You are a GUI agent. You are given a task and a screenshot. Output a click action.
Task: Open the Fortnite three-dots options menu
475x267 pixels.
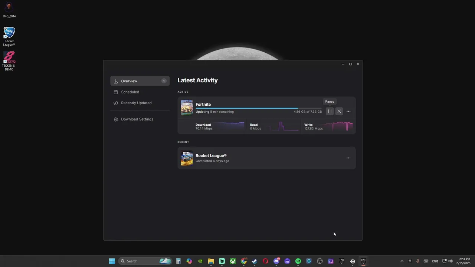pyautogui.click(x=348, y=111)
